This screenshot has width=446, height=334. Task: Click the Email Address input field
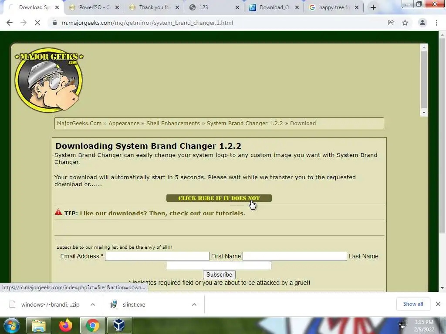[x=157, y=256]
